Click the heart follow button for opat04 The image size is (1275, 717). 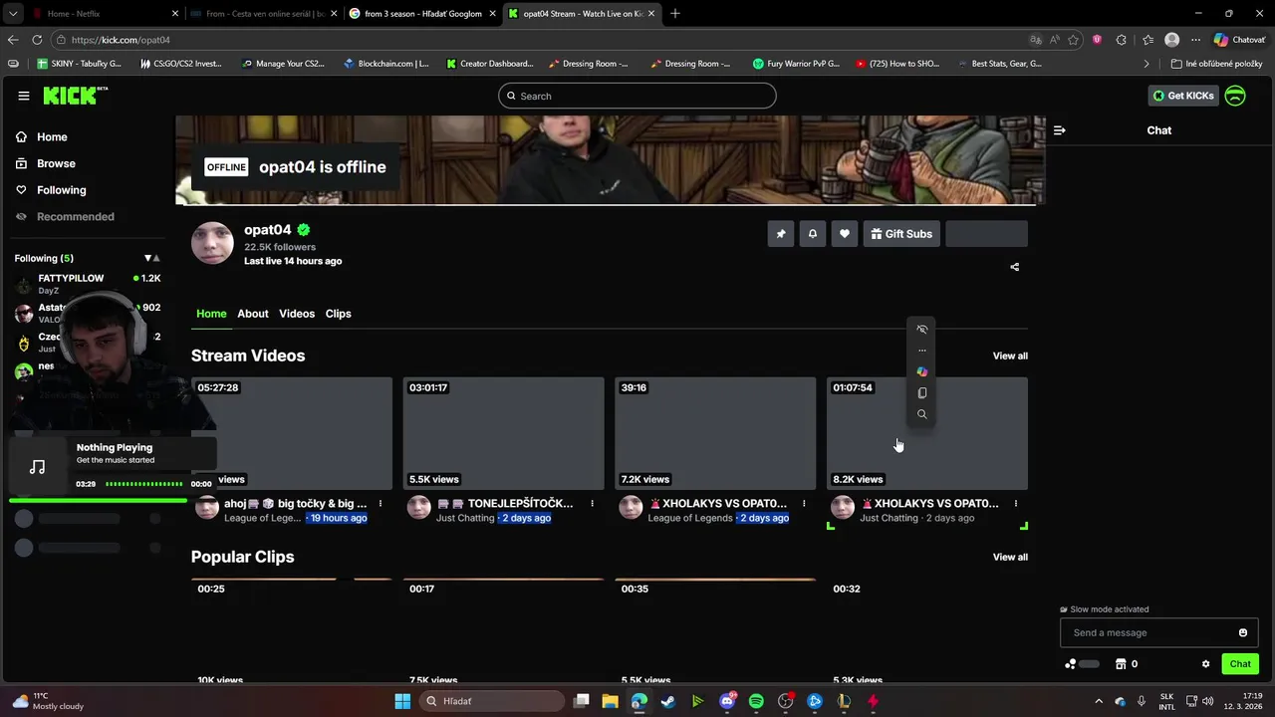845,234
